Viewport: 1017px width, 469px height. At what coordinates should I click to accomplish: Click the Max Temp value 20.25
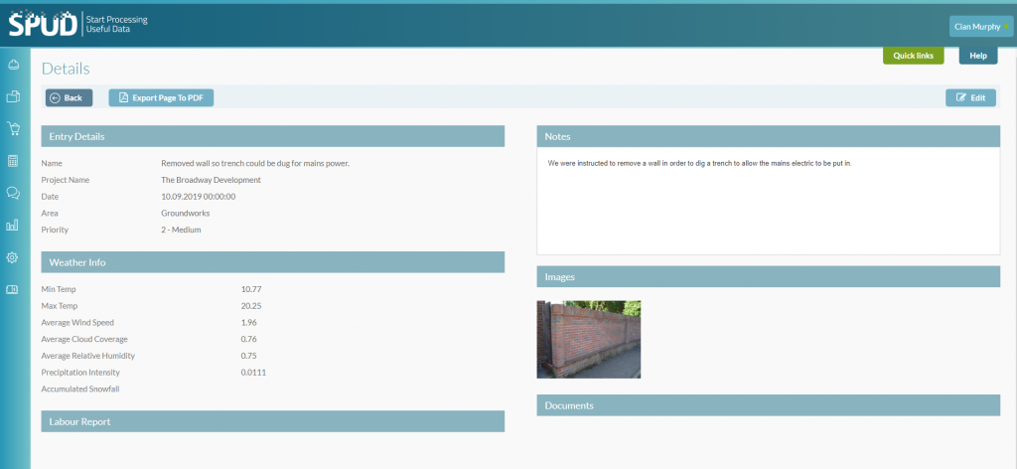251,305
